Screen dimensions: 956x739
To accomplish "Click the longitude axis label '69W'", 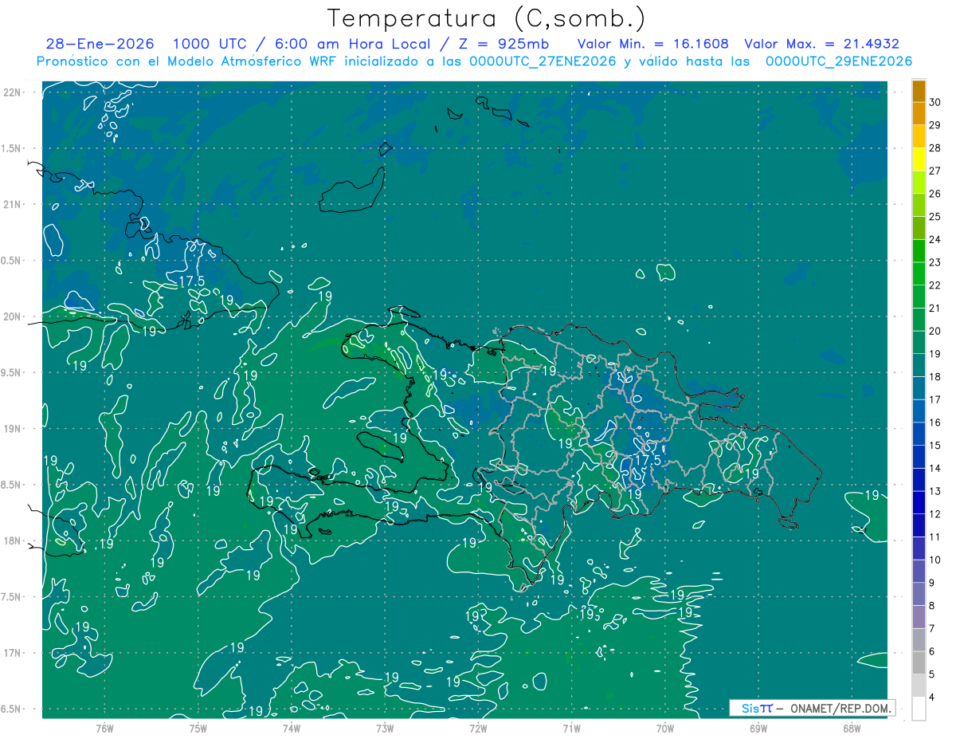I will 758,728.
